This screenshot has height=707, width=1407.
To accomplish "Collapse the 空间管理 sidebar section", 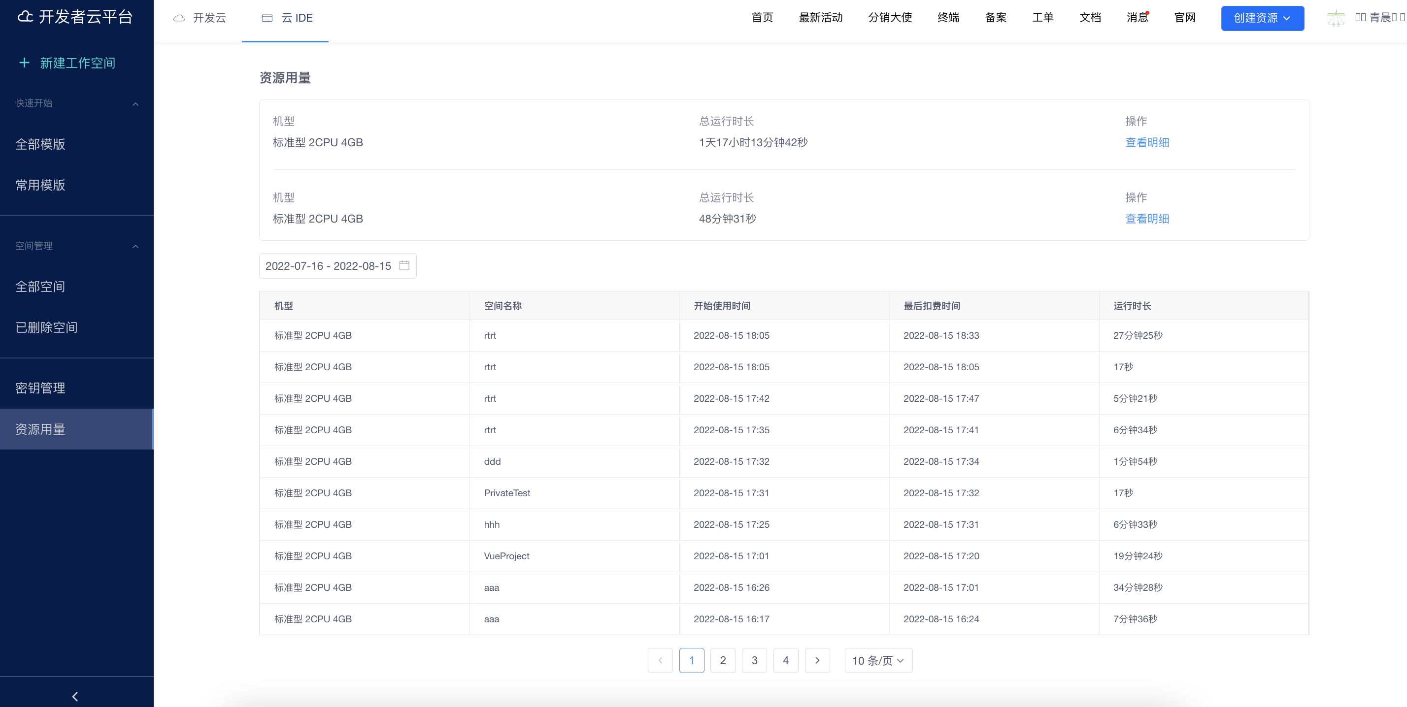I will tap(135, 246).
